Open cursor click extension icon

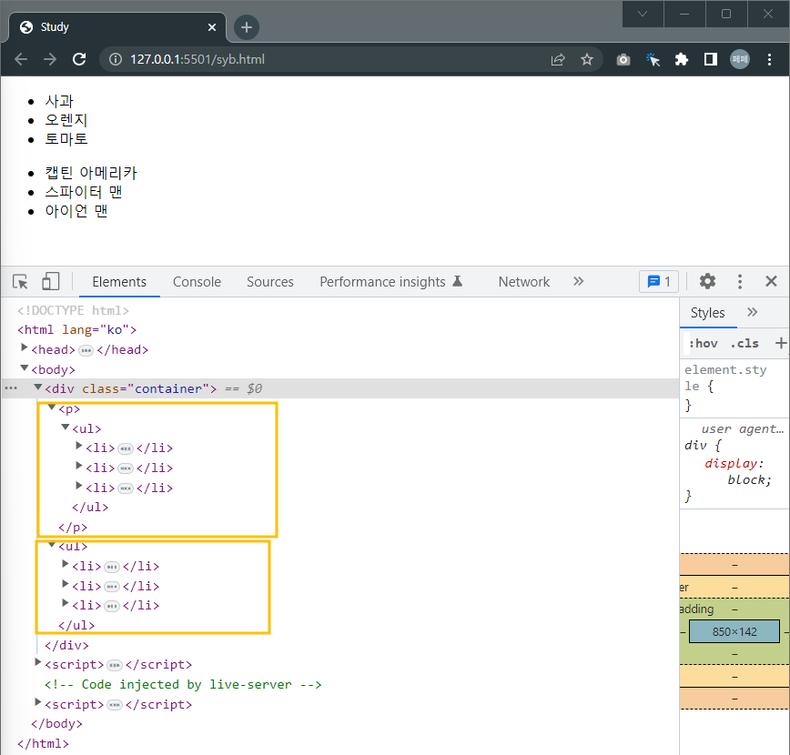653,59
